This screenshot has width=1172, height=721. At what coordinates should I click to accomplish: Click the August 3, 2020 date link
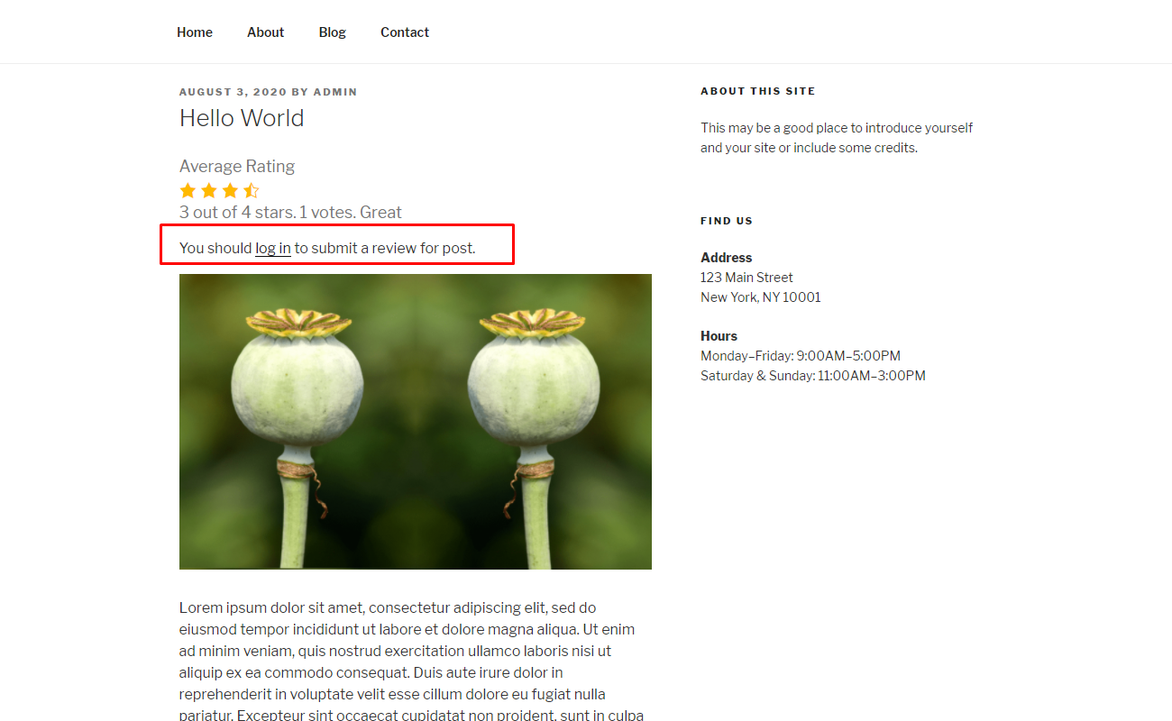233,92
